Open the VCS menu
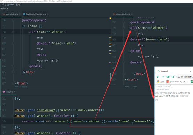 (4, 5)
